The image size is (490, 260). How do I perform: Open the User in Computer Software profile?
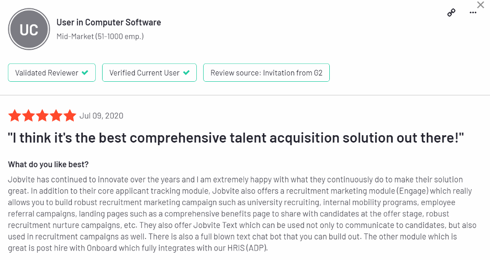click(109, 23)
